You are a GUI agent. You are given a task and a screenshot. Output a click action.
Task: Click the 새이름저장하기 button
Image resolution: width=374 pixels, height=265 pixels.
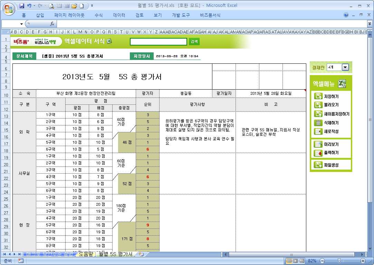(x=332, y=114)
